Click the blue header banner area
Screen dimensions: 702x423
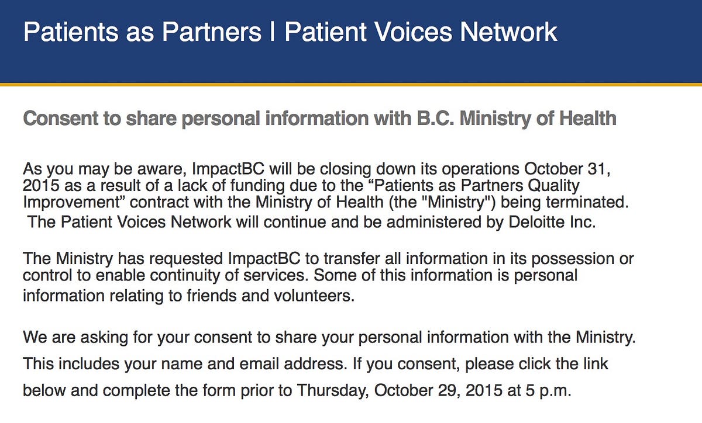(x=351, y=41)
